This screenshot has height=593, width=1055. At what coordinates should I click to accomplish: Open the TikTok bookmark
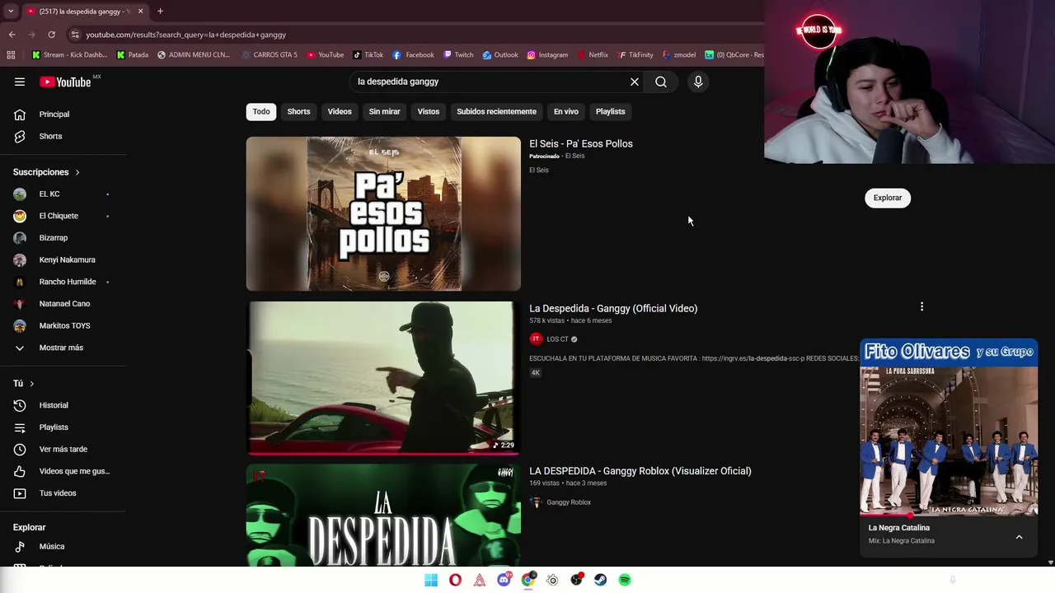point(368,55)
